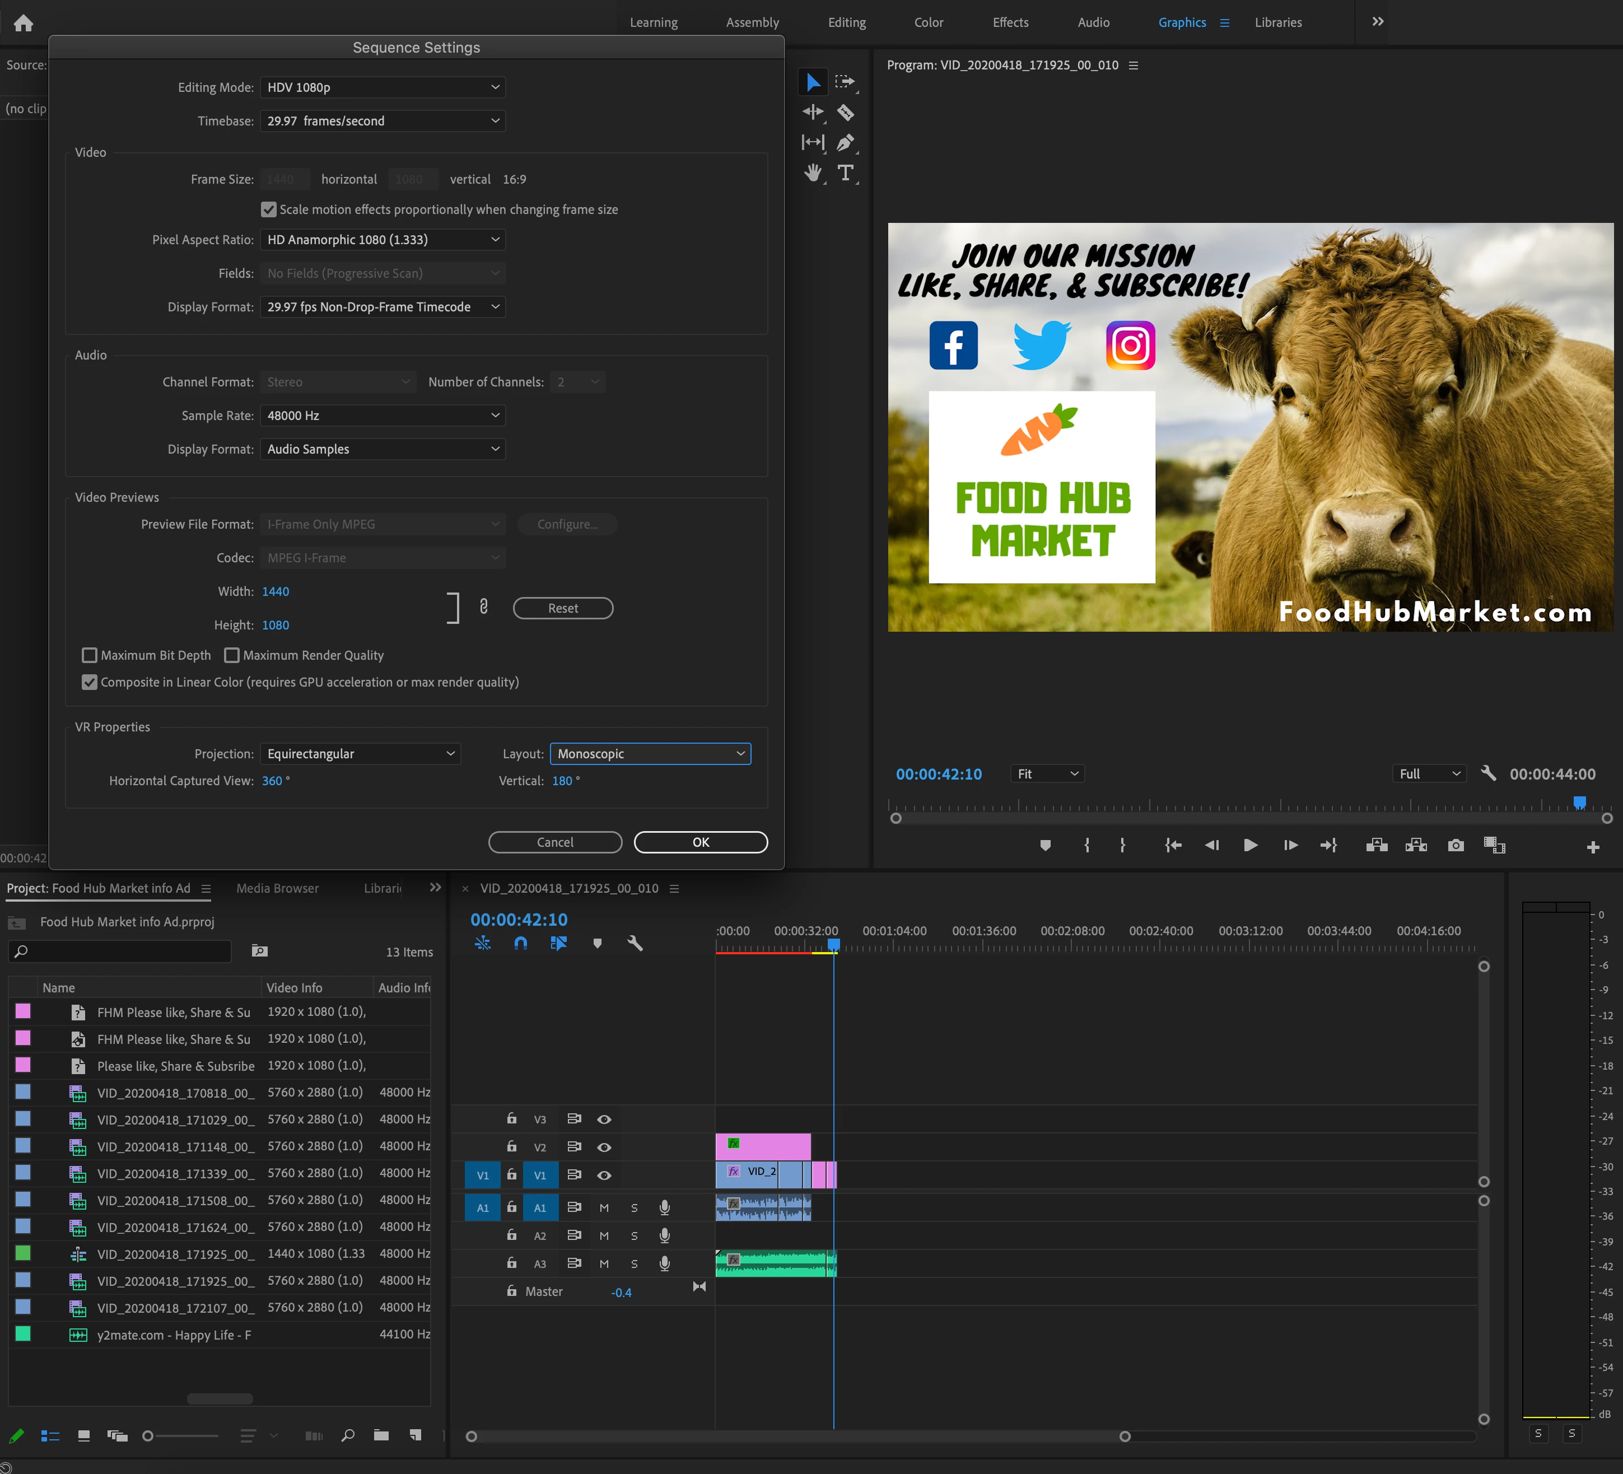Enable Maximum Bit Depth checkbox

[90, 655]
